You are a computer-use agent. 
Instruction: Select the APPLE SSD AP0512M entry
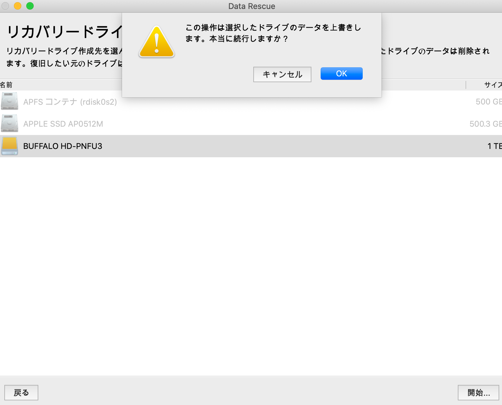tap(63, 124)
